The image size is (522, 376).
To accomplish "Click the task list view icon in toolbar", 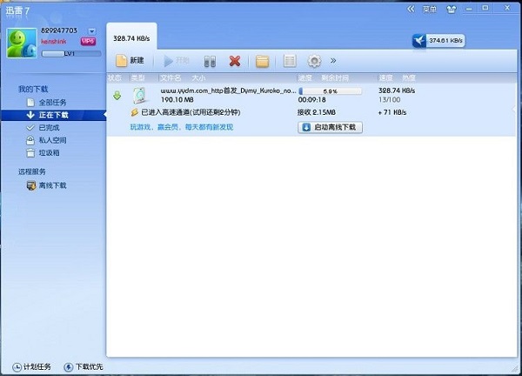I will tap(290, 61).
